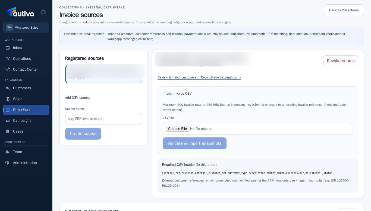Open Team menu item

tap(26, 152)
